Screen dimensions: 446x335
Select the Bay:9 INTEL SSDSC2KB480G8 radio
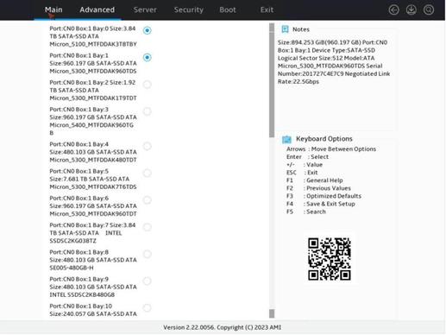[148, 281]
